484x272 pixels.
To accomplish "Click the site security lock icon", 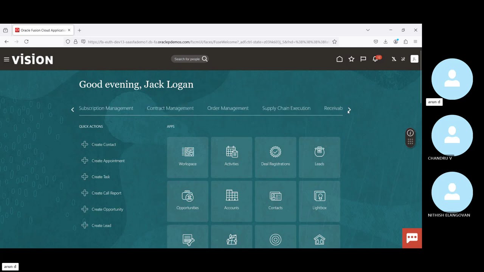I will point(76,42).
